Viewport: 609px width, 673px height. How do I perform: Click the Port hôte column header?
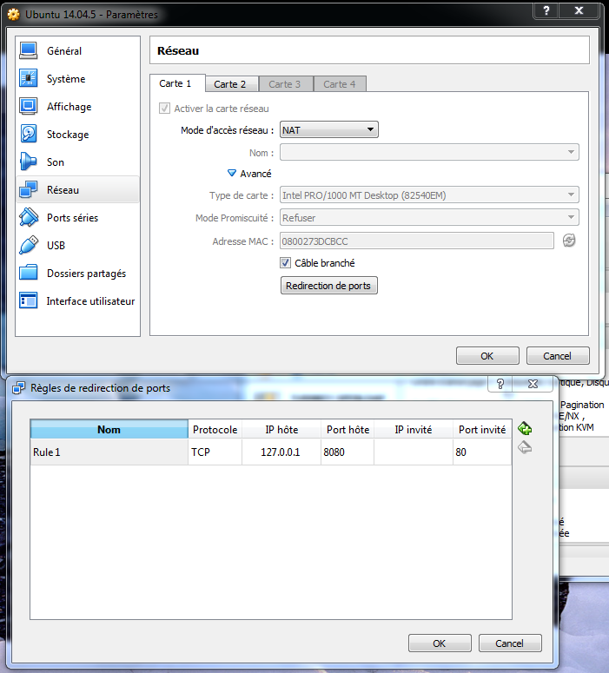pyautogui.click(x=348, y=429)
